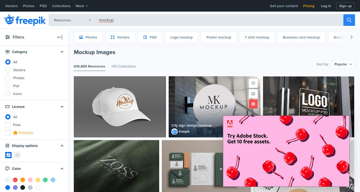Open Vectors in the top navigation
Image resolution: width=360 pixels, height=192 pixels.
[12, 6]
